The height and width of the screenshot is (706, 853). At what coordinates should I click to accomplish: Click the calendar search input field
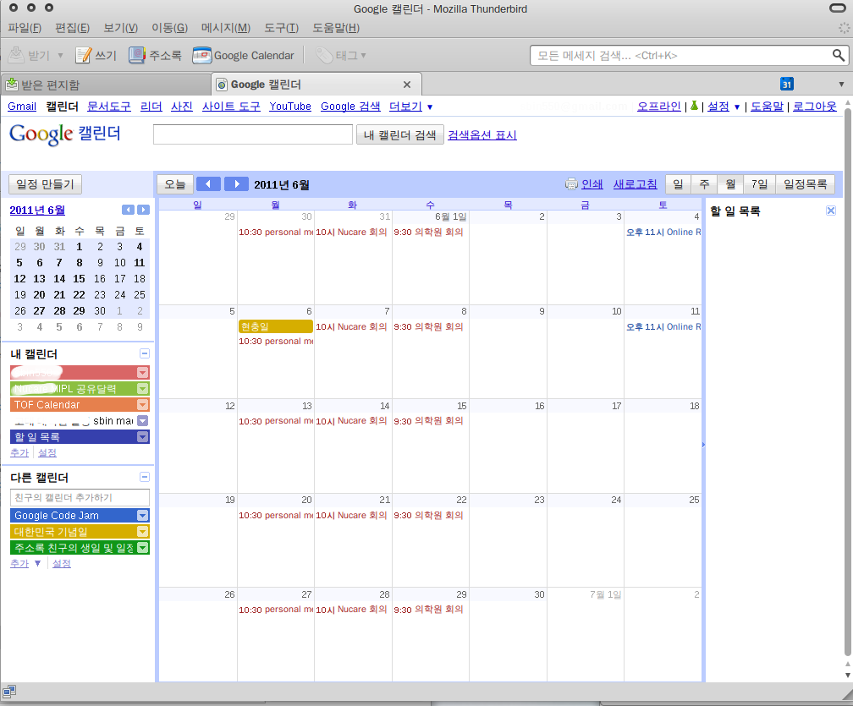[253, 134]
